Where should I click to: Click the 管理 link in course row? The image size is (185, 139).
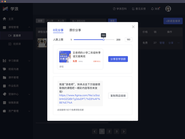coord(162,43)
